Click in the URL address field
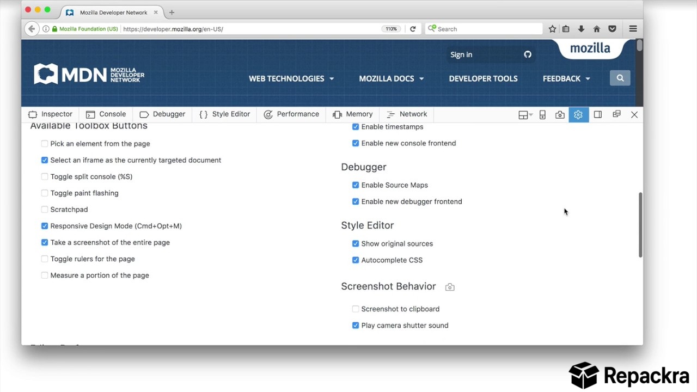This screenshot has height=392, width=697. (x=250, y=29)
